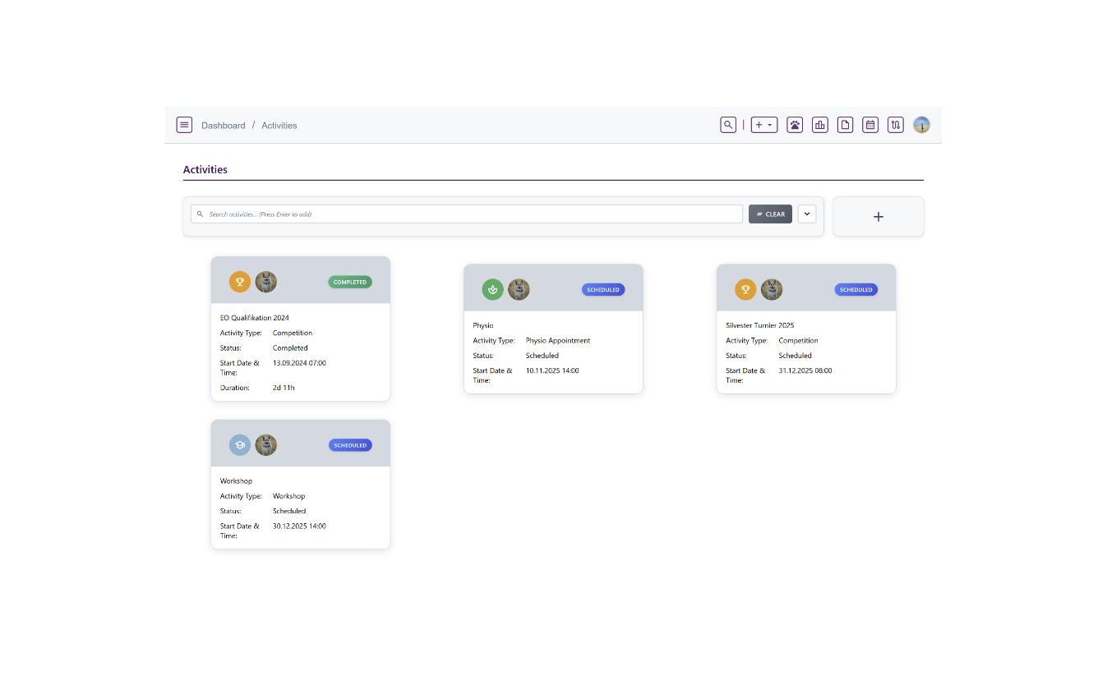This screenshot has width=1107, height=699.
Task: Open the statistics bar chart icon
Action: (819, 124)
